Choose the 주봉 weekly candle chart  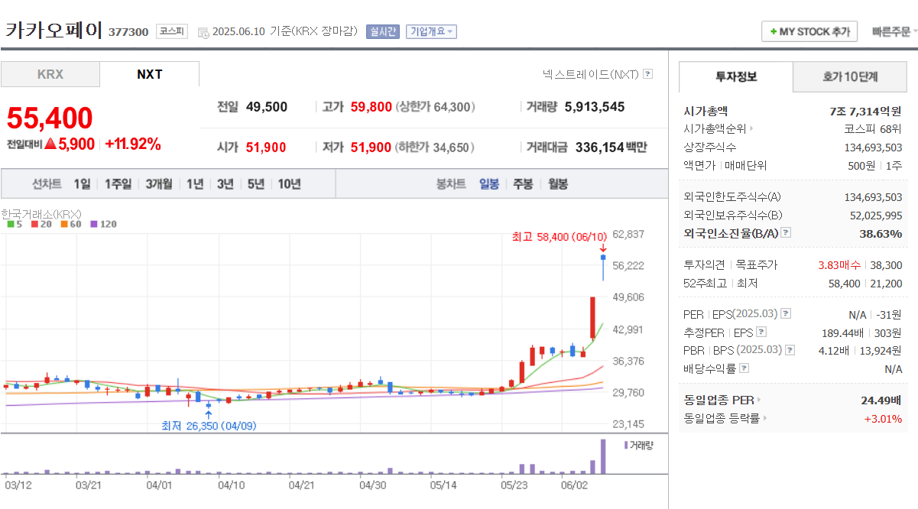click(523, 184)
